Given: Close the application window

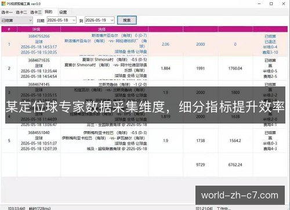Looking at the screenshot, I should point(284,3).
